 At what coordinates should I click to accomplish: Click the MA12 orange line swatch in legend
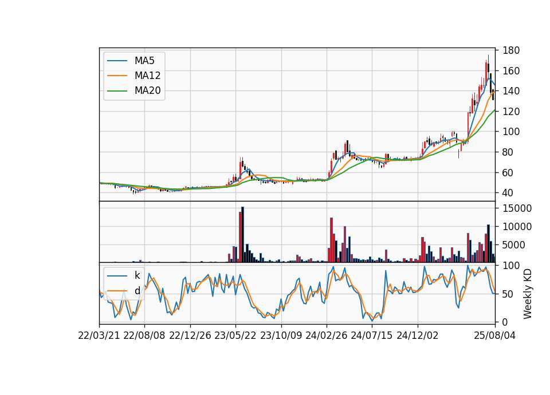tap(117, 76)
